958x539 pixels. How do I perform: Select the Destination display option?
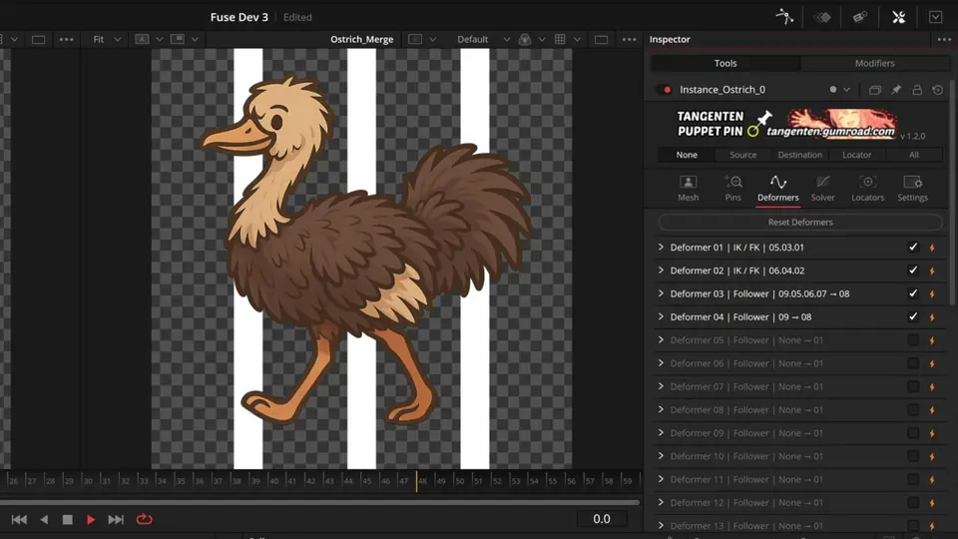(x=799, y=155)
